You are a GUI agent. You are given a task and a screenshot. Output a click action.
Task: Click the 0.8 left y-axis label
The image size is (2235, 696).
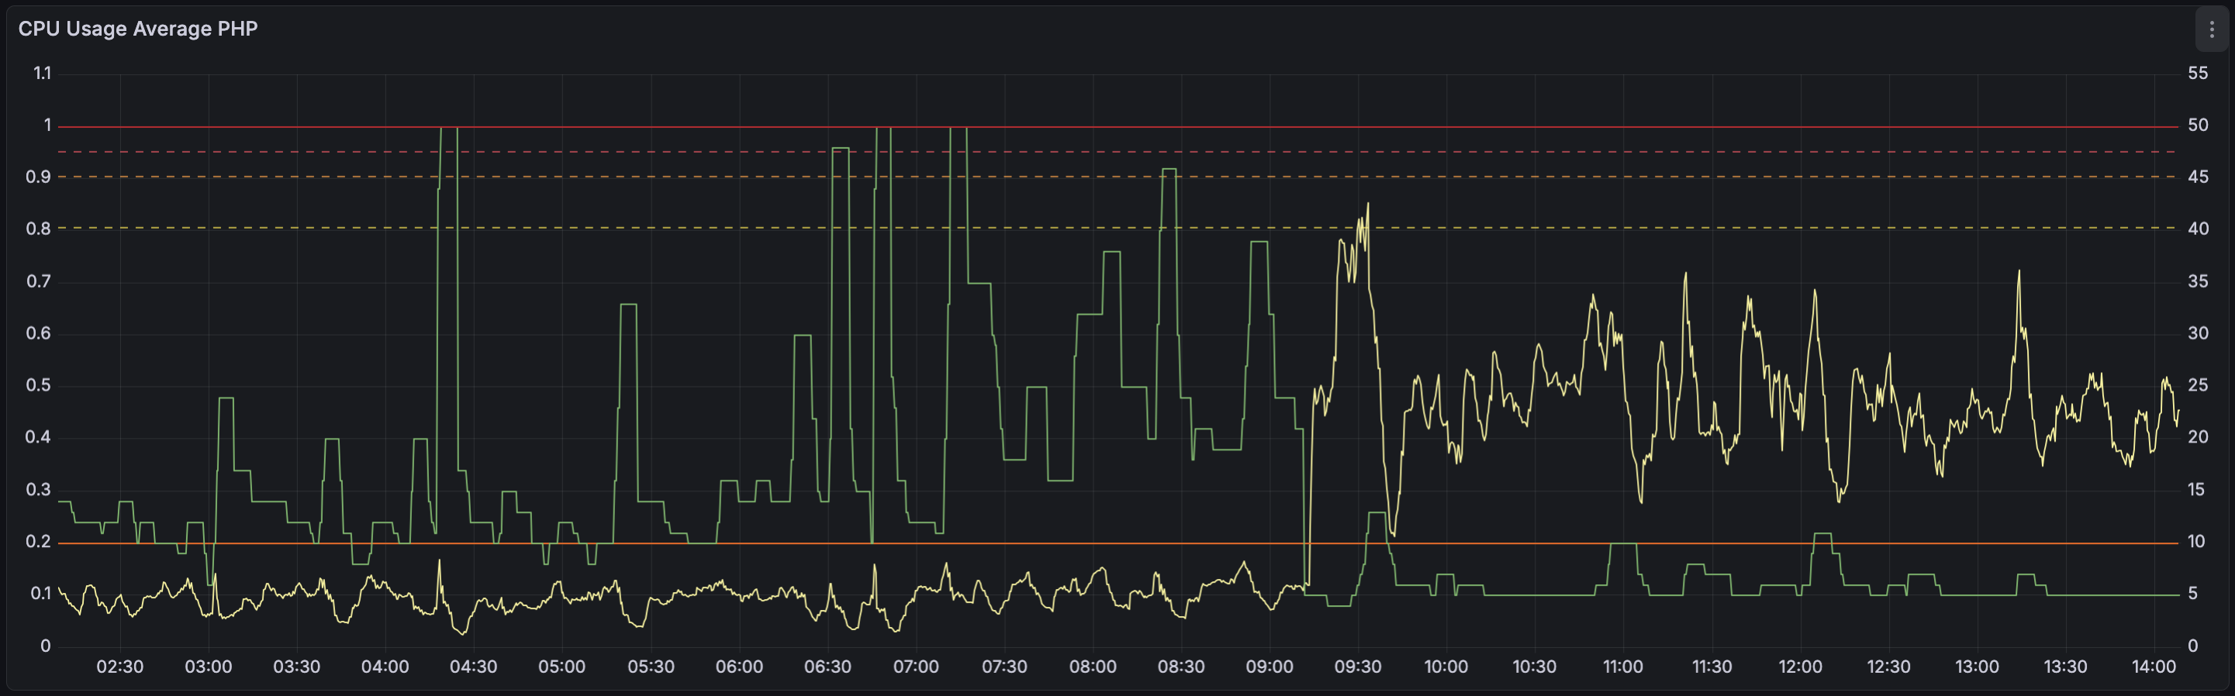pyautogui.click(x=38, y=229)
